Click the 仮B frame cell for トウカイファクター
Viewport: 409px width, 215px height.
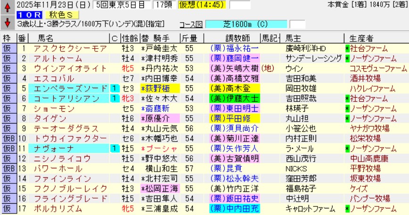(x=8, y=138)
